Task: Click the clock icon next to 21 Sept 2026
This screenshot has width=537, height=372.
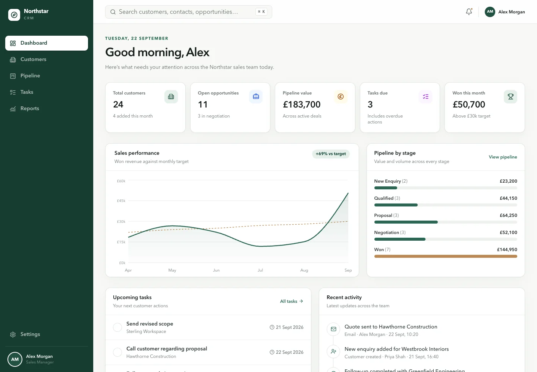Action: click(x=272, y=327)
